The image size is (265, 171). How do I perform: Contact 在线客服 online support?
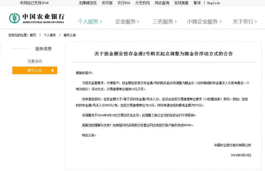pyautogui.click(x=181, y=3)
